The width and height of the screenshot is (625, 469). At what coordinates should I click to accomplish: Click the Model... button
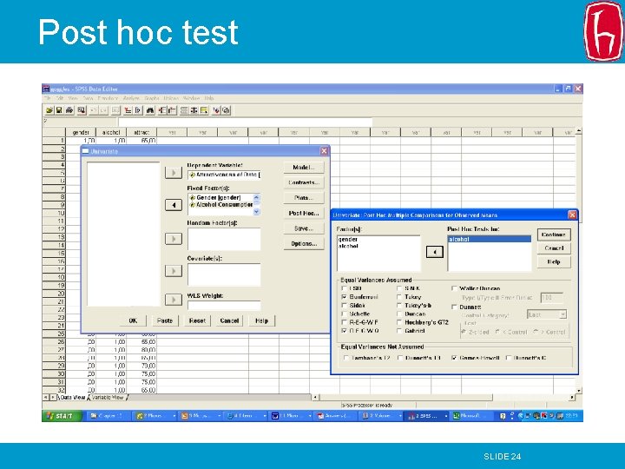coord(304,168)
